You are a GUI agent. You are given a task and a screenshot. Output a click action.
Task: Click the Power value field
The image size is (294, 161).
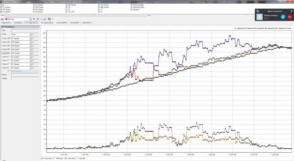25,75
